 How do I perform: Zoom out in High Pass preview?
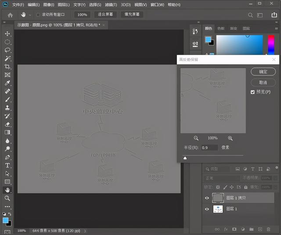point(196,138)
